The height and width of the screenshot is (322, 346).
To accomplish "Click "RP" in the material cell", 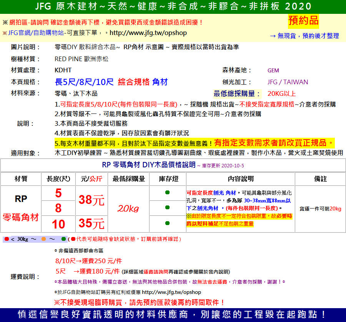I will coord(21,199).
